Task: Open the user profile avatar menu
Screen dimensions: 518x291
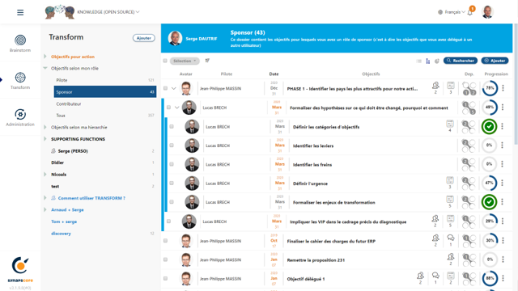Action: click(487, 12)
